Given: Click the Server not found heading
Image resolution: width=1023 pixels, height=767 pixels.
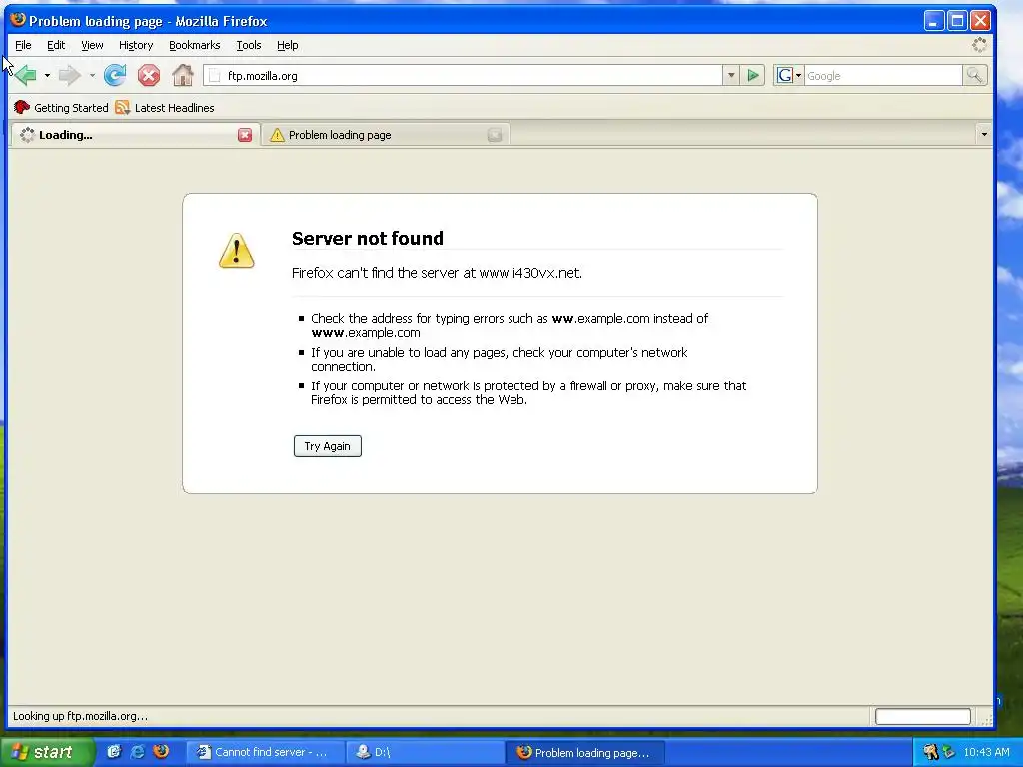Looking at the screenshot, I should point(368,239).
